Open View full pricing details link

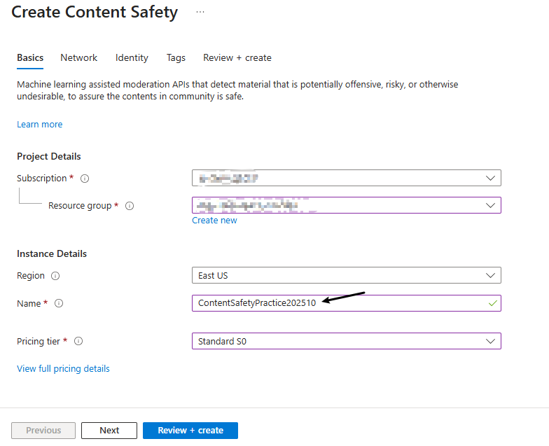pos(63,369)
